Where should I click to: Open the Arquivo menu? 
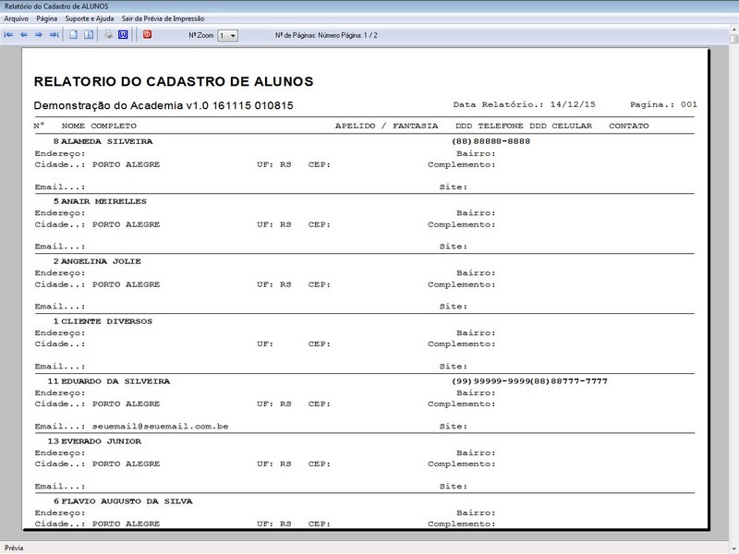(x=17, y=18)
